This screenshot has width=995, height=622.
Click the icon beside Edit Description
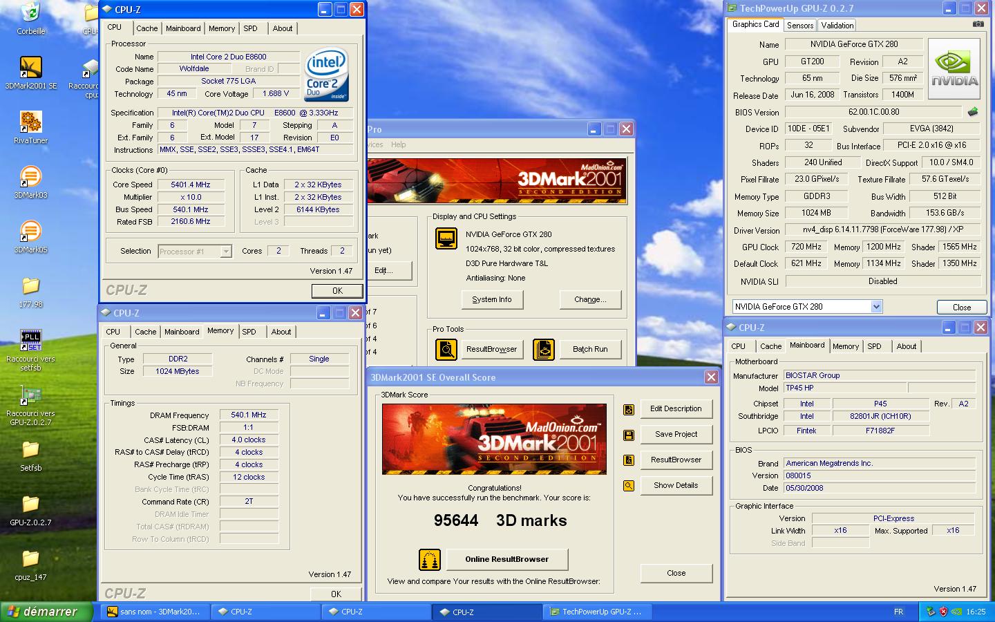click(x=629, y=409)
